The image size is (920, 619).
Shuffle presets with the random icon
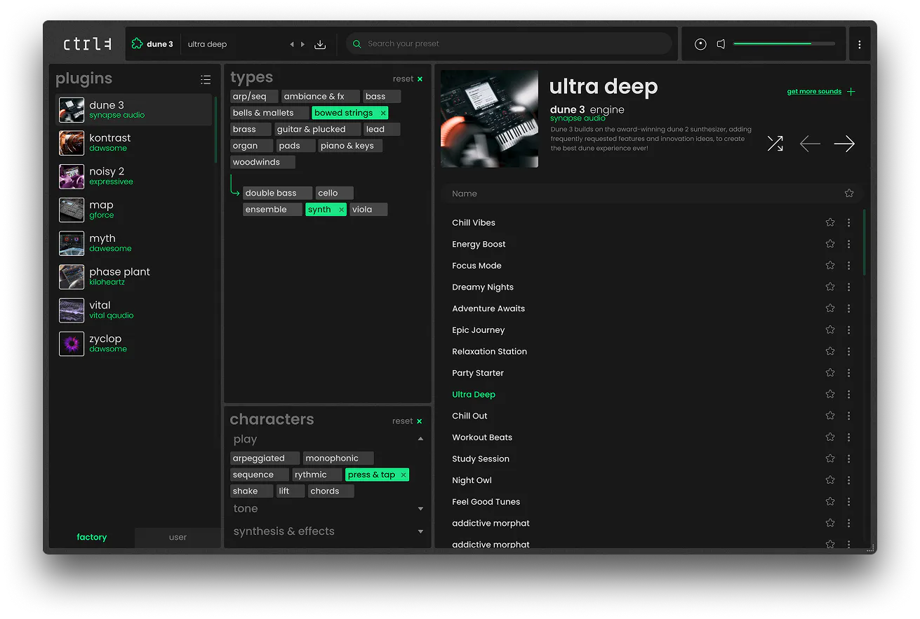point(775,144)
